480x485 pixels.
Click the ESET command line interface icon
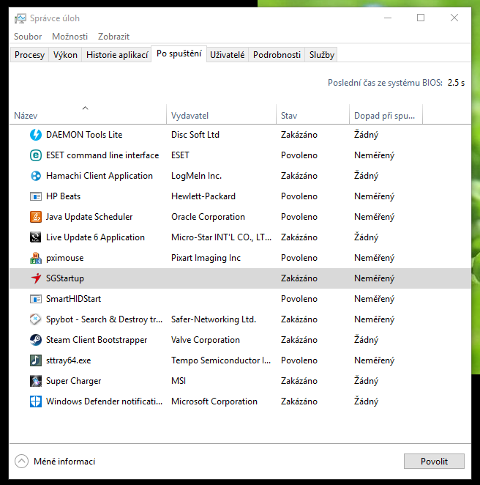[36, 155]
